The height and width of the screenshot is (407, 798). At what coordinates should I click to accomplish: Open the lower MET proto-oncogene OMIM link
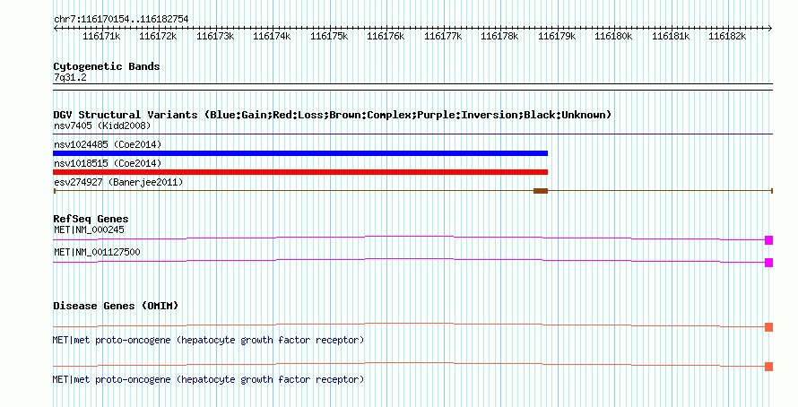(208, 379)
